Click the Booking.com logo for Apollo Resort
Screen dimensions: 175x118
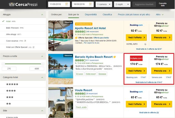coord(136,25)
